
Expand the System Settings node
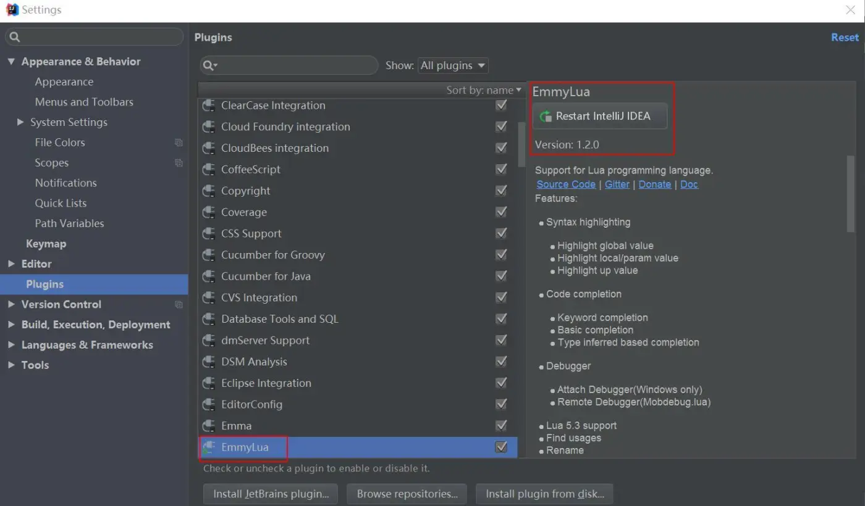20,122
